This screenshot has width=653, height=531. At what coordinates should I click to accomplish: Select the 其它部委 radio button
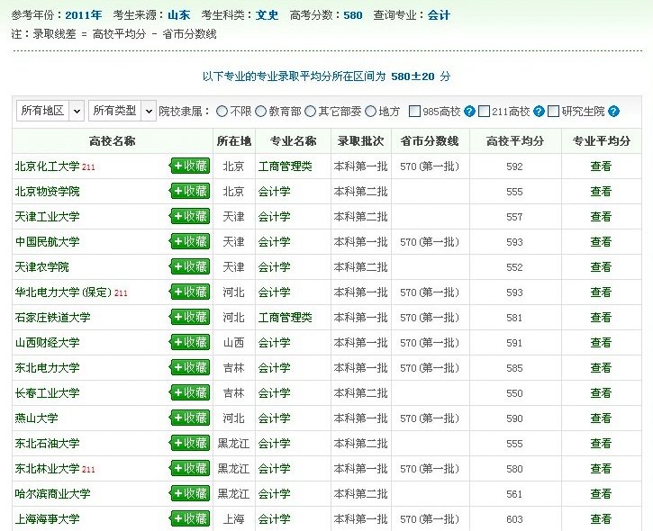310,112
